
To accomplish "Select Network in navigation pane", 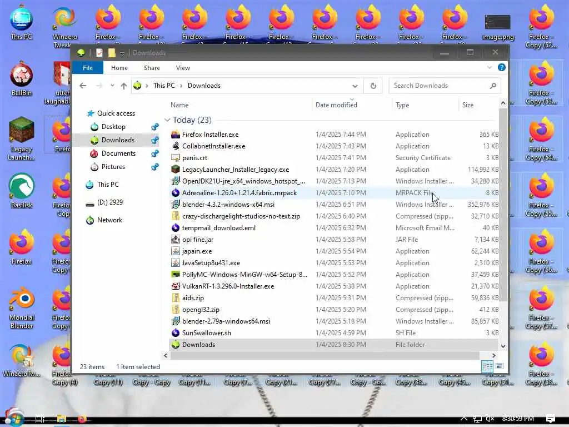I will point(109,220).
